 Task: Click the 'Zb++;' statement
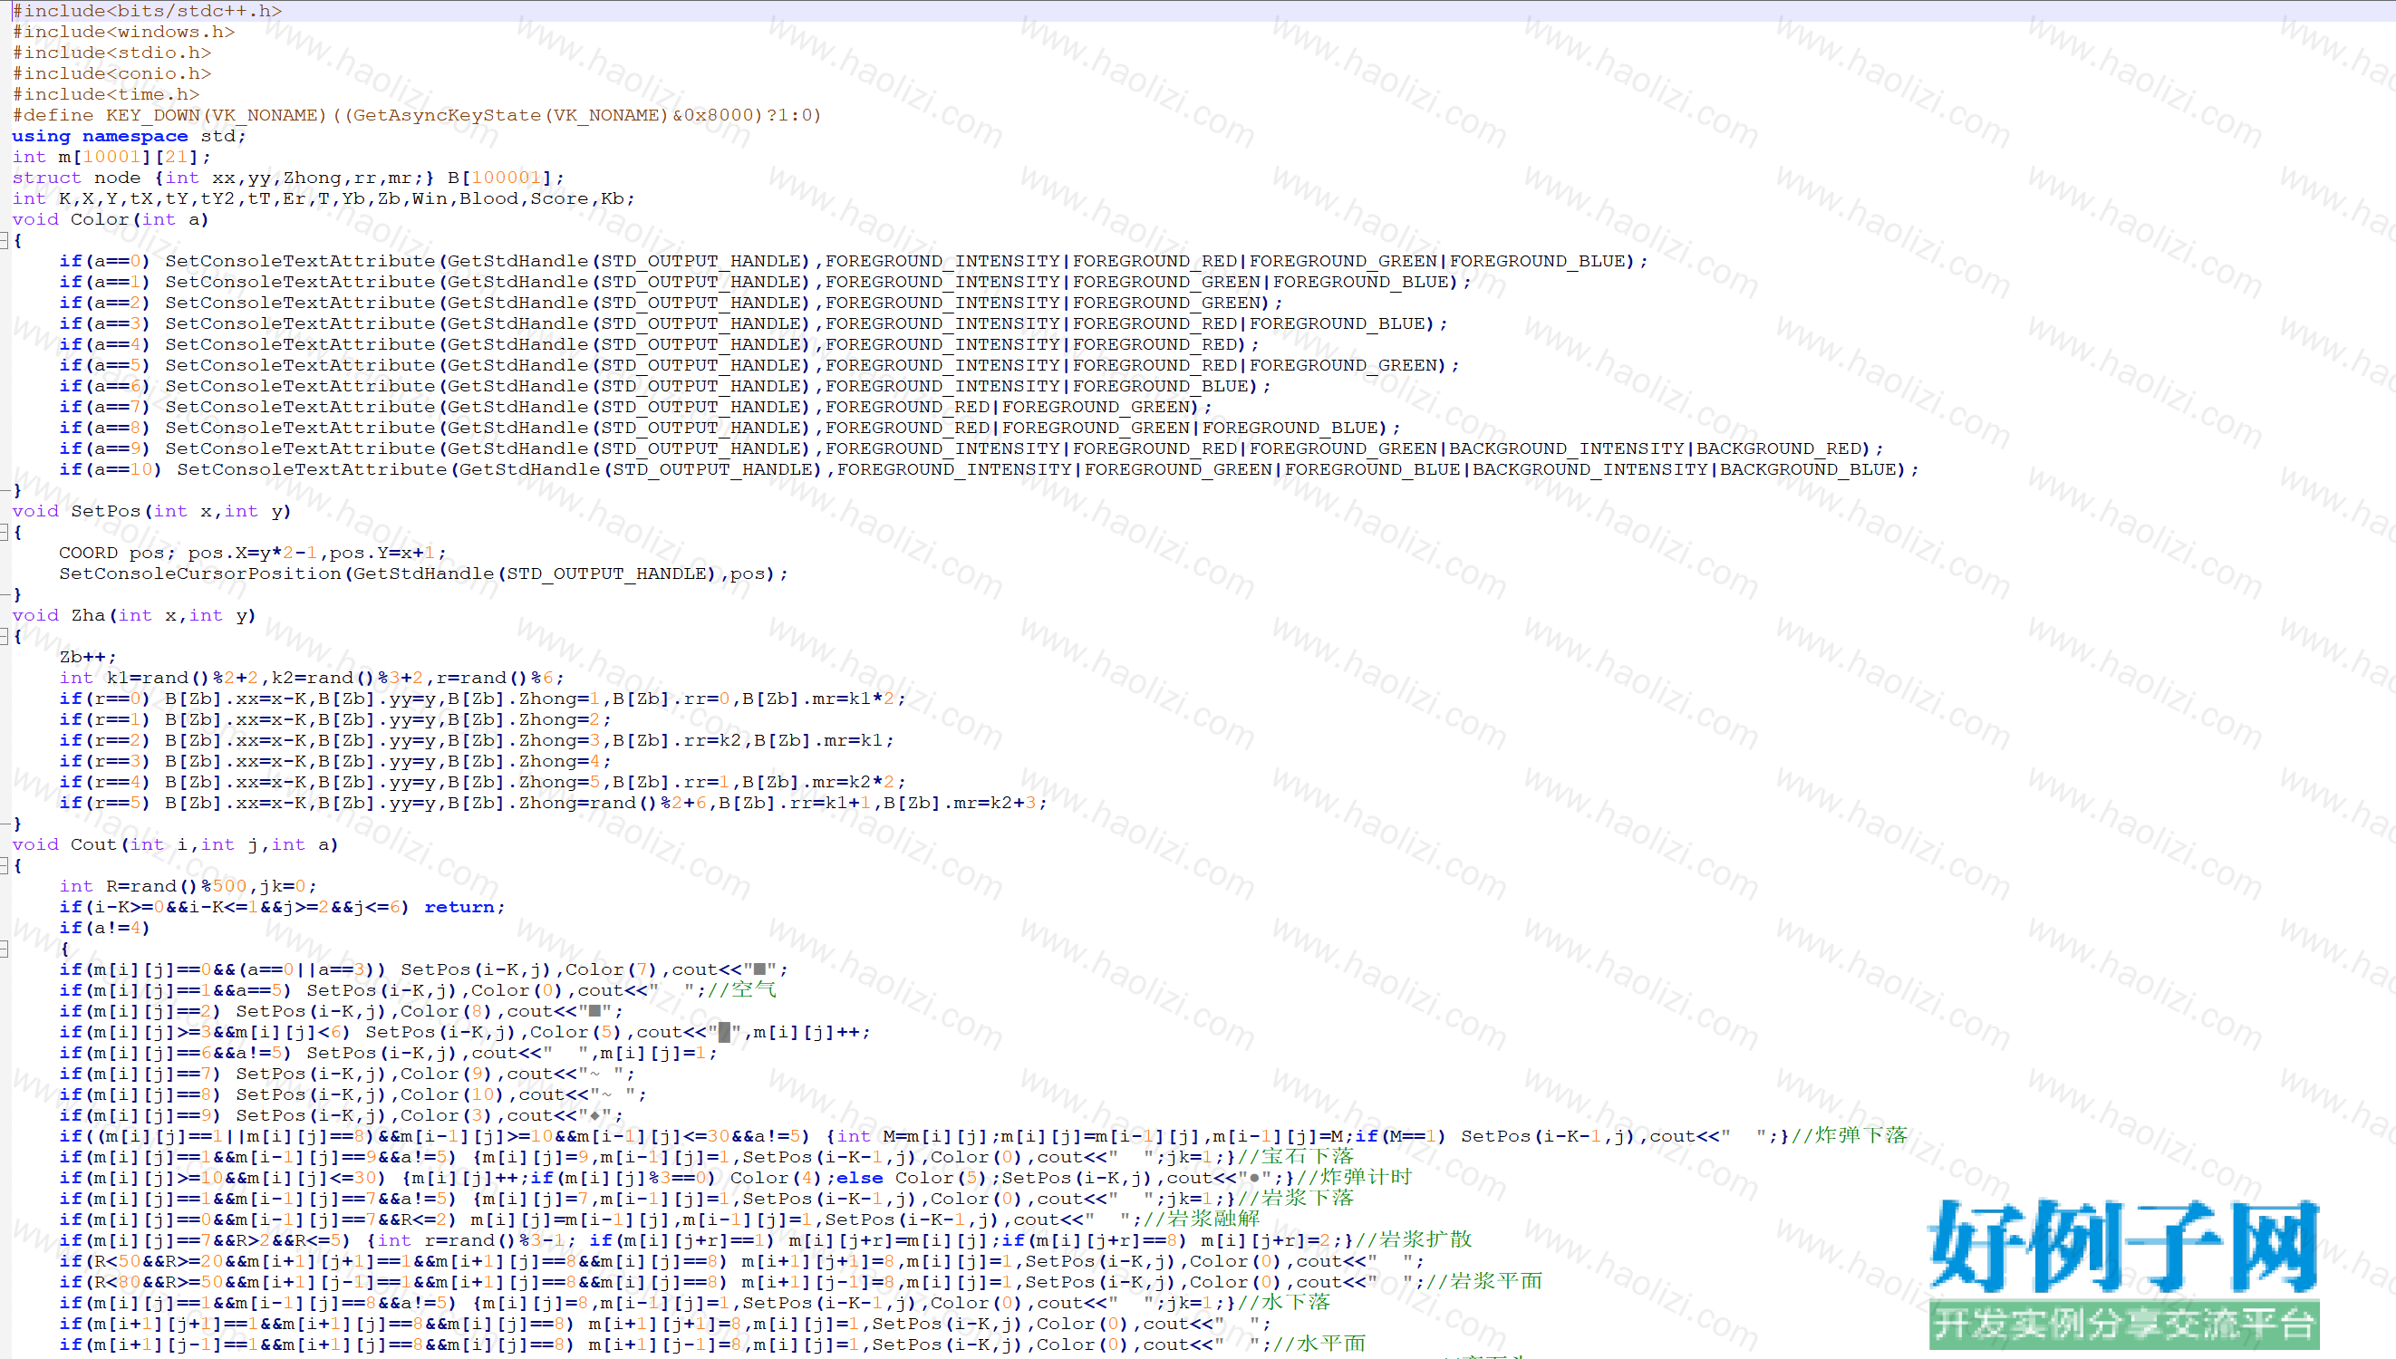tap(88, 657)
